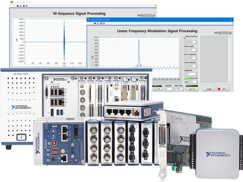The width and height of the screenshot is (243, 182).
Task: Click Run Continuously in M-Sequence window toolbar
Action: (20, 6)
